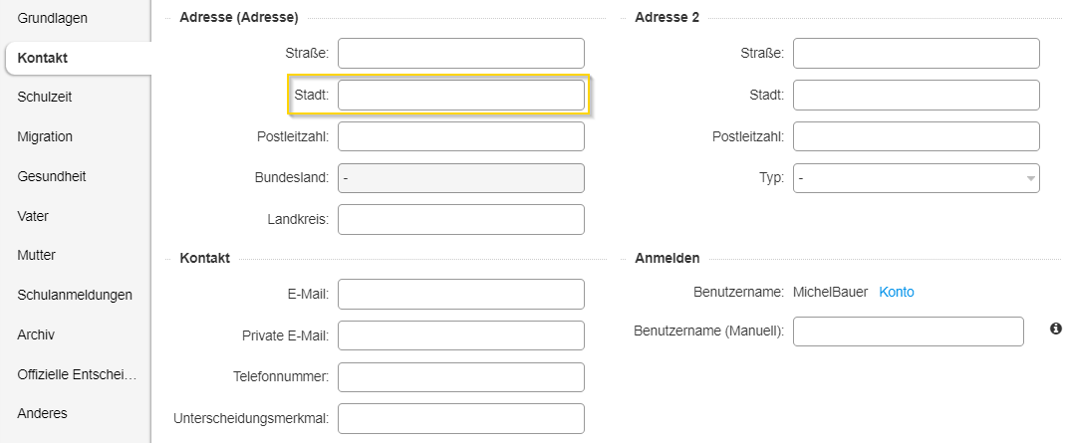Focus the Straße field under Adresse (Adresse)

click(460, 53)
